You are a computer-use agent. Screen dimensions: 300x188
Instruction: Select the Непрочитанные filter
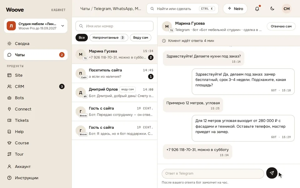(109, 38)
